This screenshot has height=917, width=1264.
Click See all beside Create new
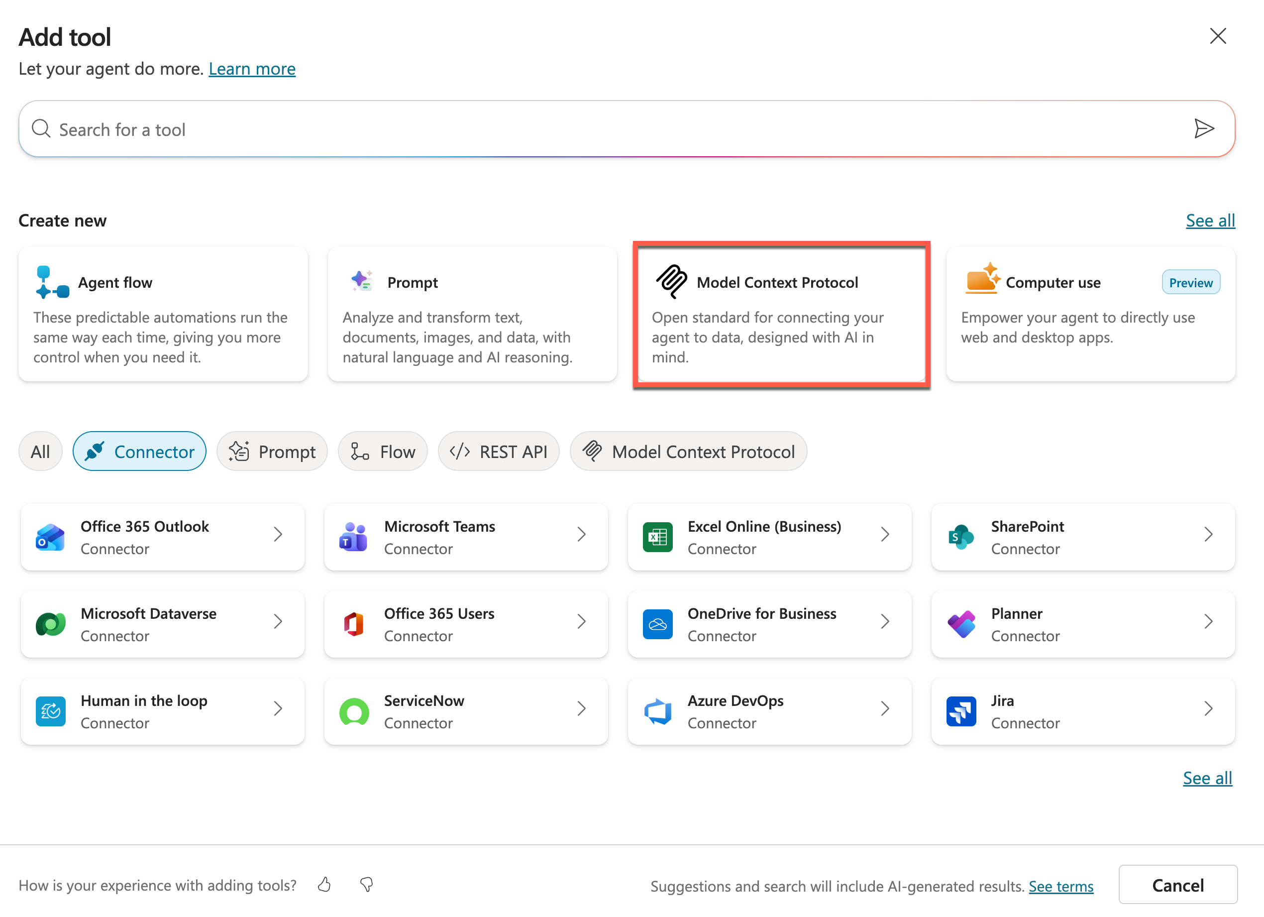[x=1210, y=221]
